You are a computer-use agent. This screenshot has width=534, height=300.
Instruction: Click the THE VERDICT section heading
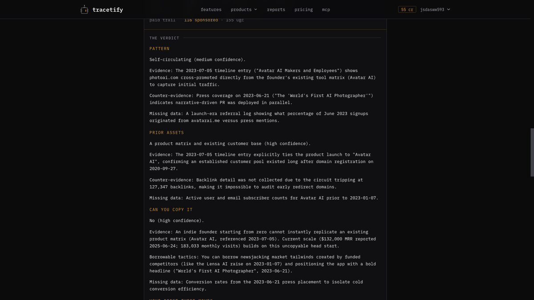[x=164, y=38]
